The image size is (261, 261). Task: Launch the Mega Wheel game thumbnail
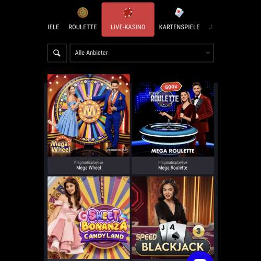click(x=89, y=115)
